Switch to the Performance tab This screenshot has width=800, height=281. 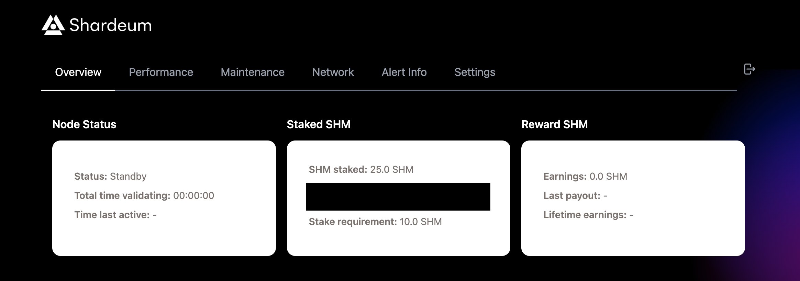click(161, 72)
